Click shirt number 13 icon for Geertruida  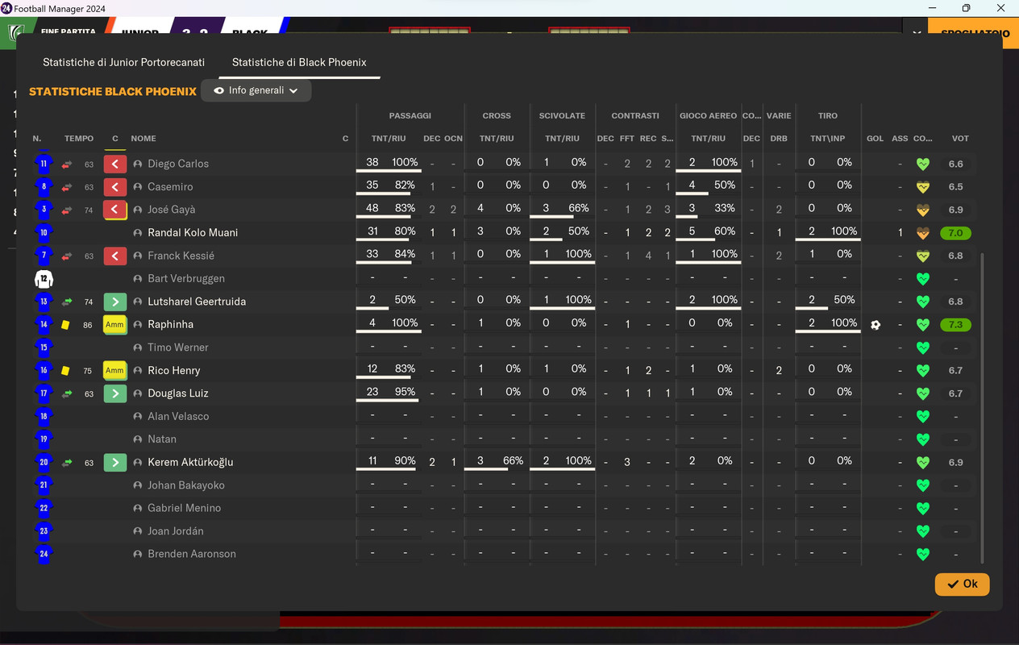click(44, 302)
